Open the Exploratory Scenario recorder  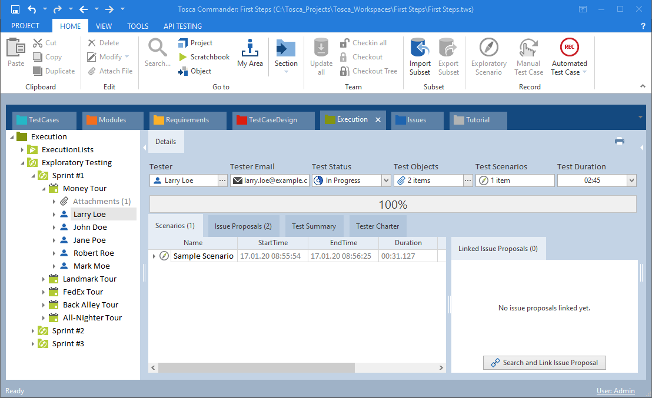[488, 48]
